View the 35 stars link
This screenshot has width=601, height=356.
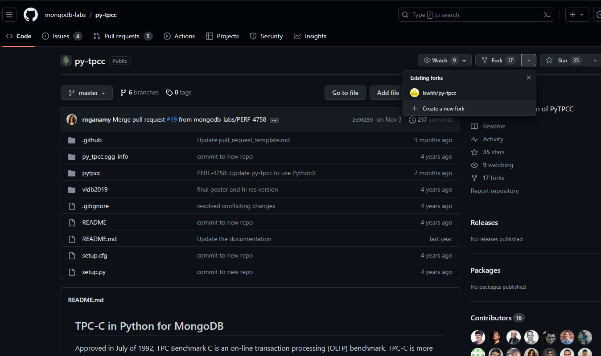pyautogui.click(x=488, y=152)
